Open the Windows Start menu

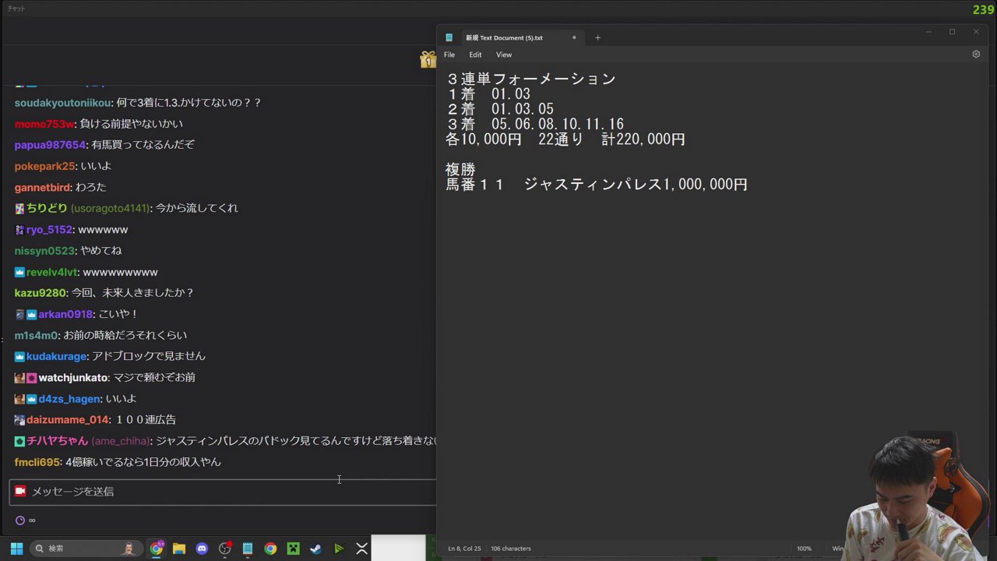click(16, 549)
